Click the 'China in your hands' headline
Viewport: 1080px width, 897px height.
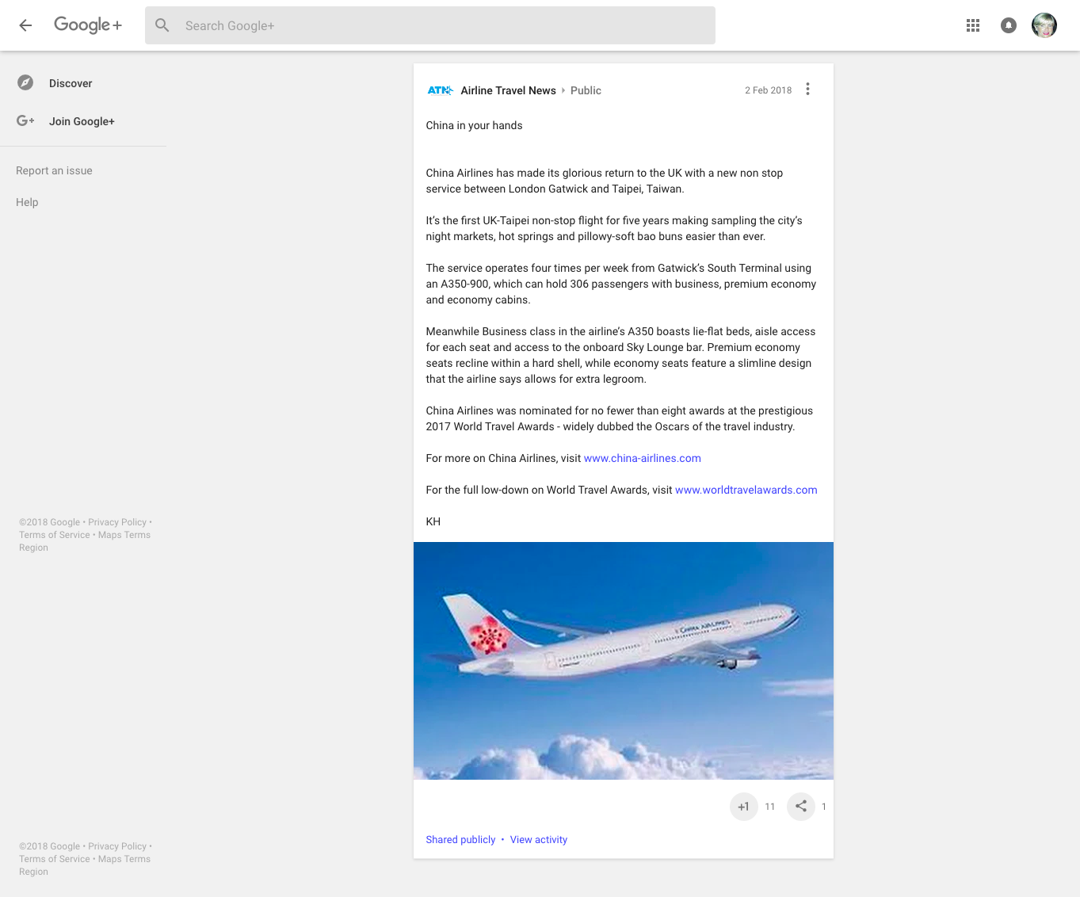tap(474, 125)
